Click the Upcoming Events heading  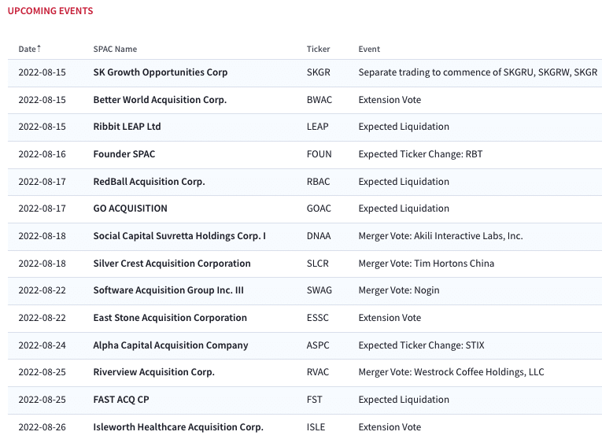50,11
